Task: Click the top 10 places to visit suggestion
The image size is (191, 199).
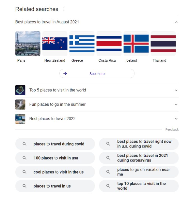Action: pos(141,186)
